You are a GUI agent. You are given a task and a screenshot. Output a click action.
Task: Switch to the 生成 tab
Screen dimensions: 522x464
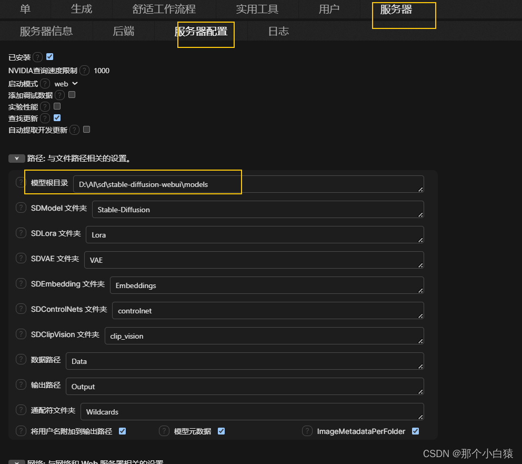point(82,9)
